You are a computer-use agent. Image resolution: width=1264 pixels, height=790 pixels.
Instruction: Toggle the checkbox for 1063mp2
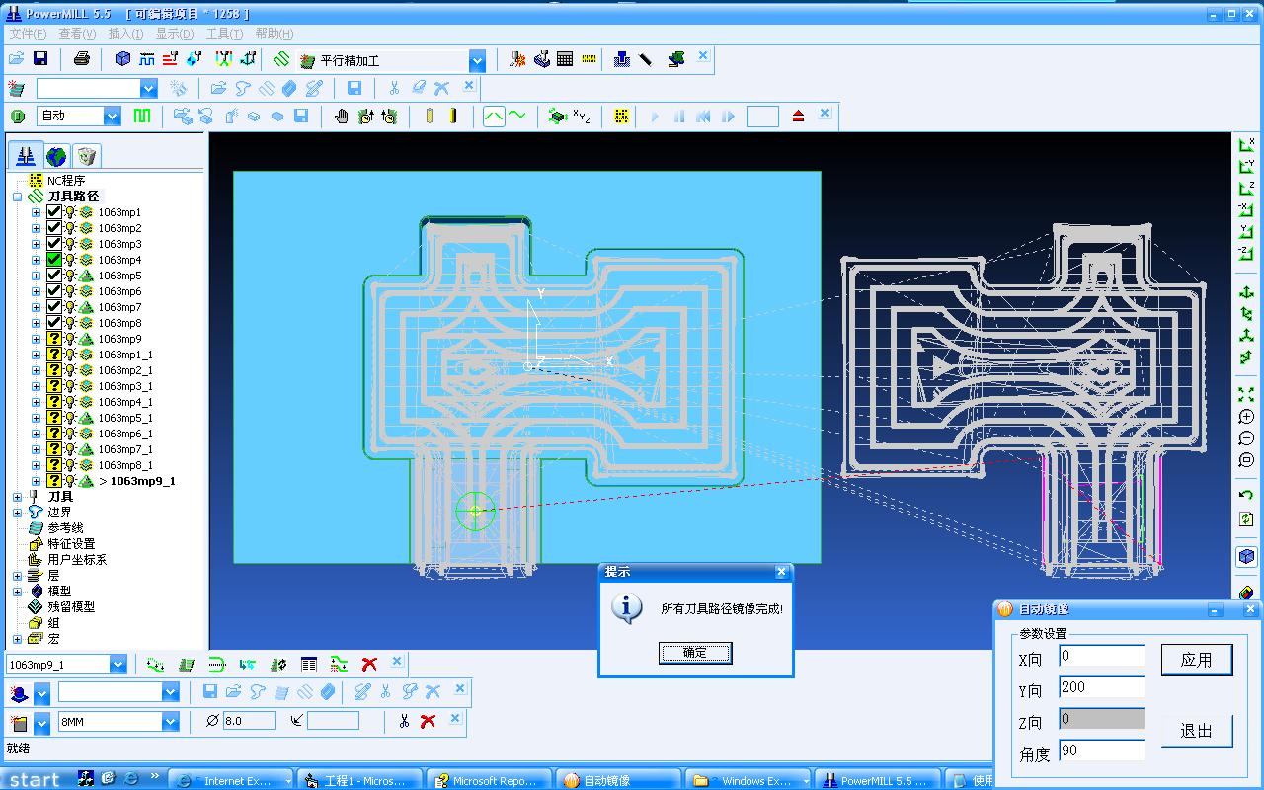[x=53, y=228]
